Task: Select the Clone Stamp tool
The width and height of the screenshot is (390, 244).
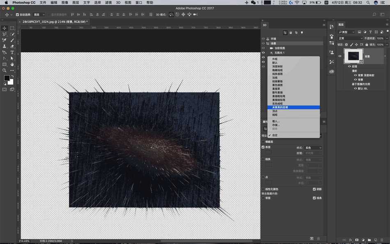Action: pyautogui.click(x=4, y=46)
